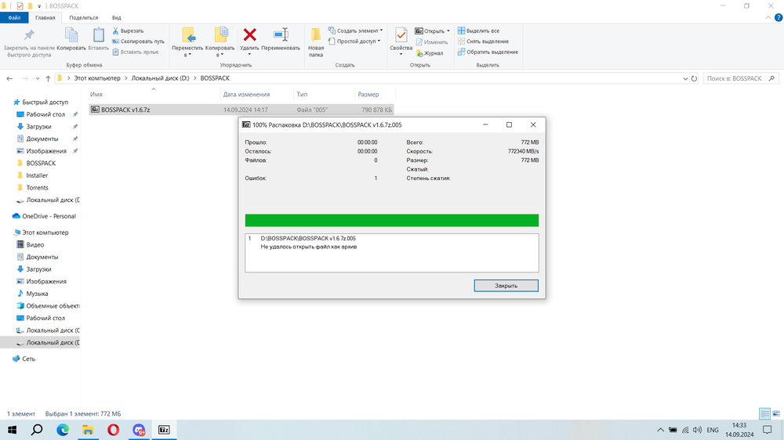The image size is (784, 440).
Task: Click ENG language indicator
Action: tap(713, 430)
